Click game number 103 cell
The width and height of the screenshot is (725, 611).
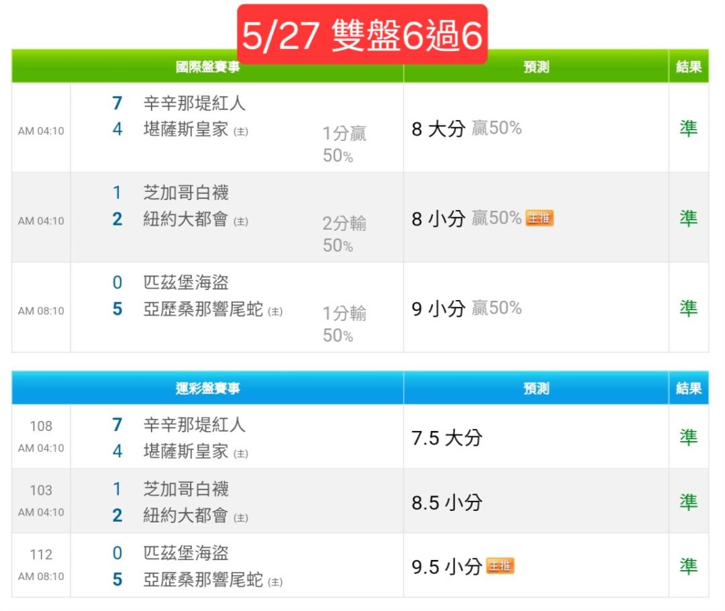pos(41,490)
